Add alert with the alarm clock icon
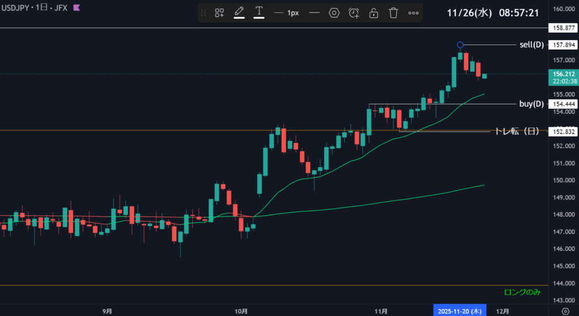The width and height of the screenshot is (579, 316). click(x=354, y=13)
